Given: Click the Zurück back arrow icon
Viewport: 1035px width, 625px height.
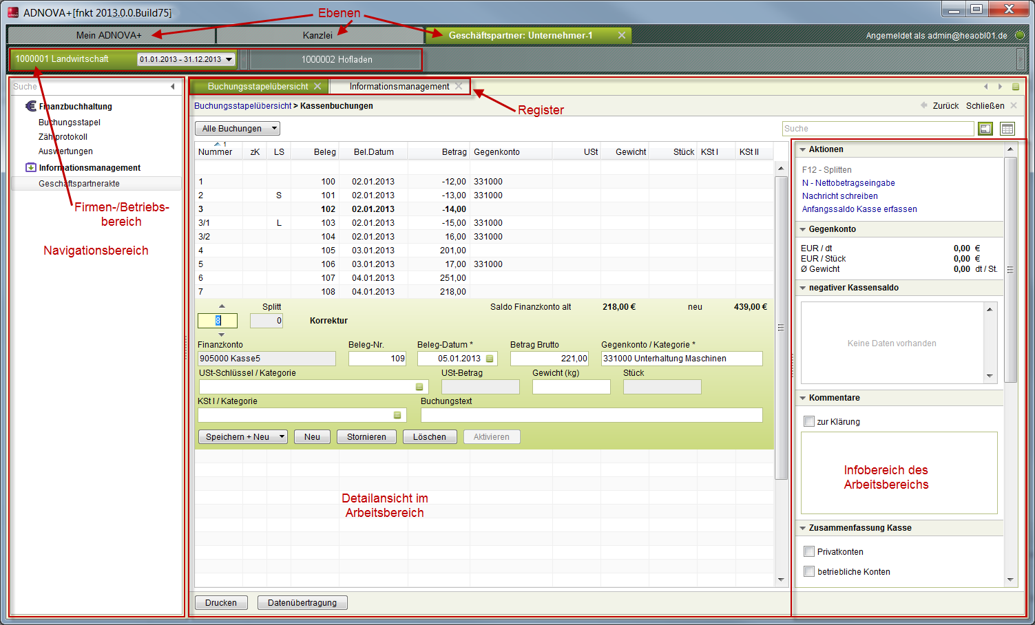Looking at the screenshot, I should pyautogui.click(x=924, y=105).
